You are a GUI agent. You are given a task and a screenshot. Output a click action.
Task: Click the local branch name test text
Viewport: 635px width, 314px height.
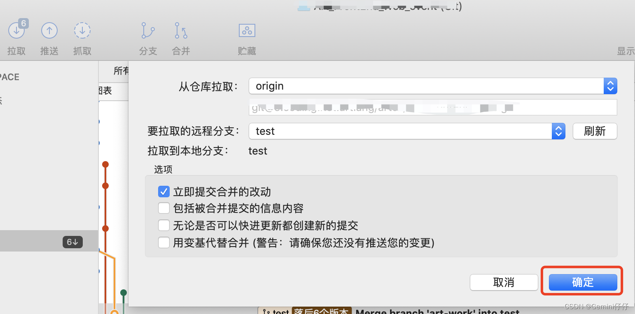(258, 151)
